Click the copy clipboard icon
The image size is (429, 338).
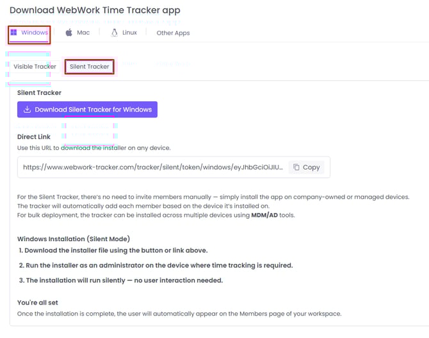coord(296,167)
